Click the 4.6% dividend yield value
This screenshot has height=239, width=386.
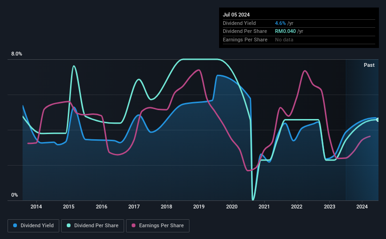coord(280,23)
